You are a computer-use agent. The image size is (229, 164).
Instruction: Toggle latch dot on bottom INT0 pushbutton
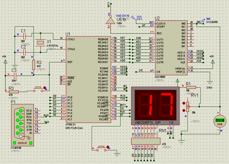click(108, 147)
